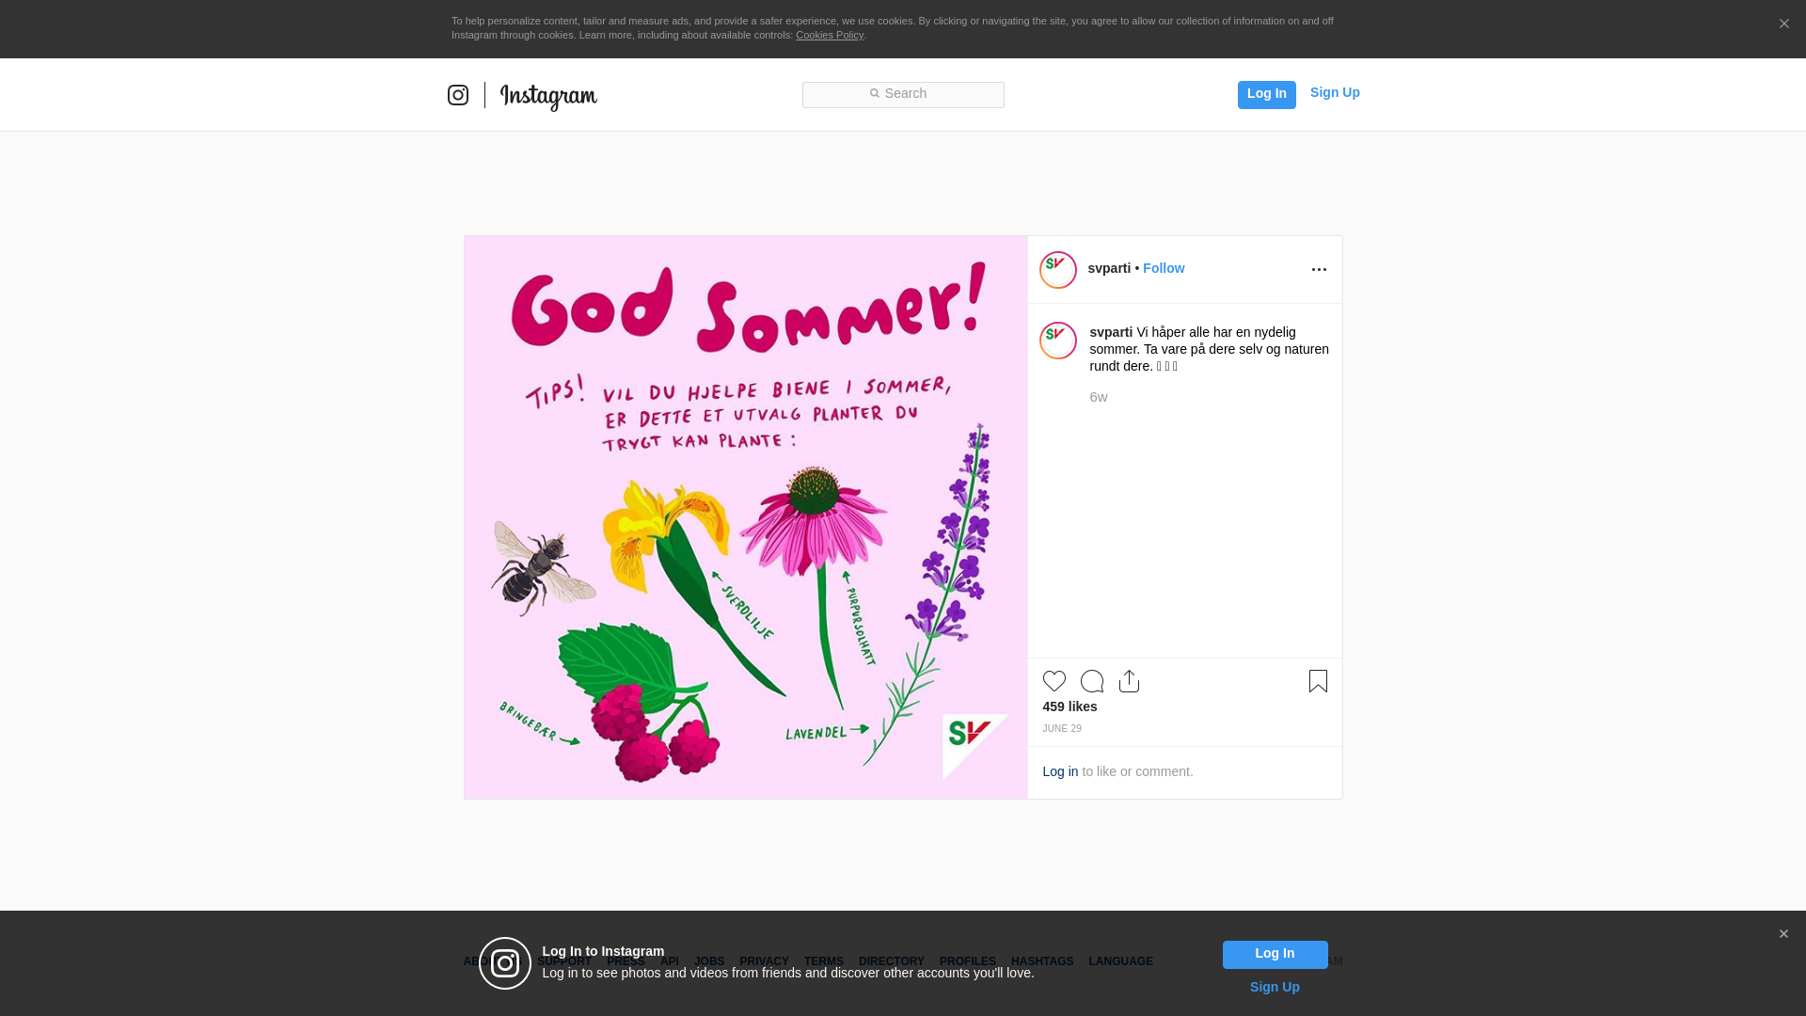Click svparti avatar beside the caption
This screenshot has height=1016, width=1806.
(x=1058, y=341)
